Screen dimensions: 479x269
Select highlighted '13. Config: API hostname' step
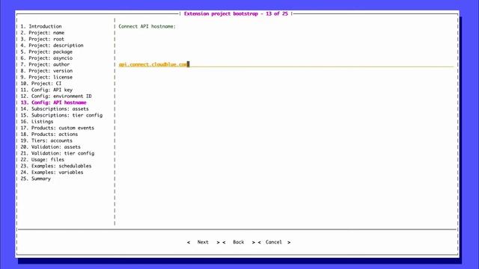53,102
